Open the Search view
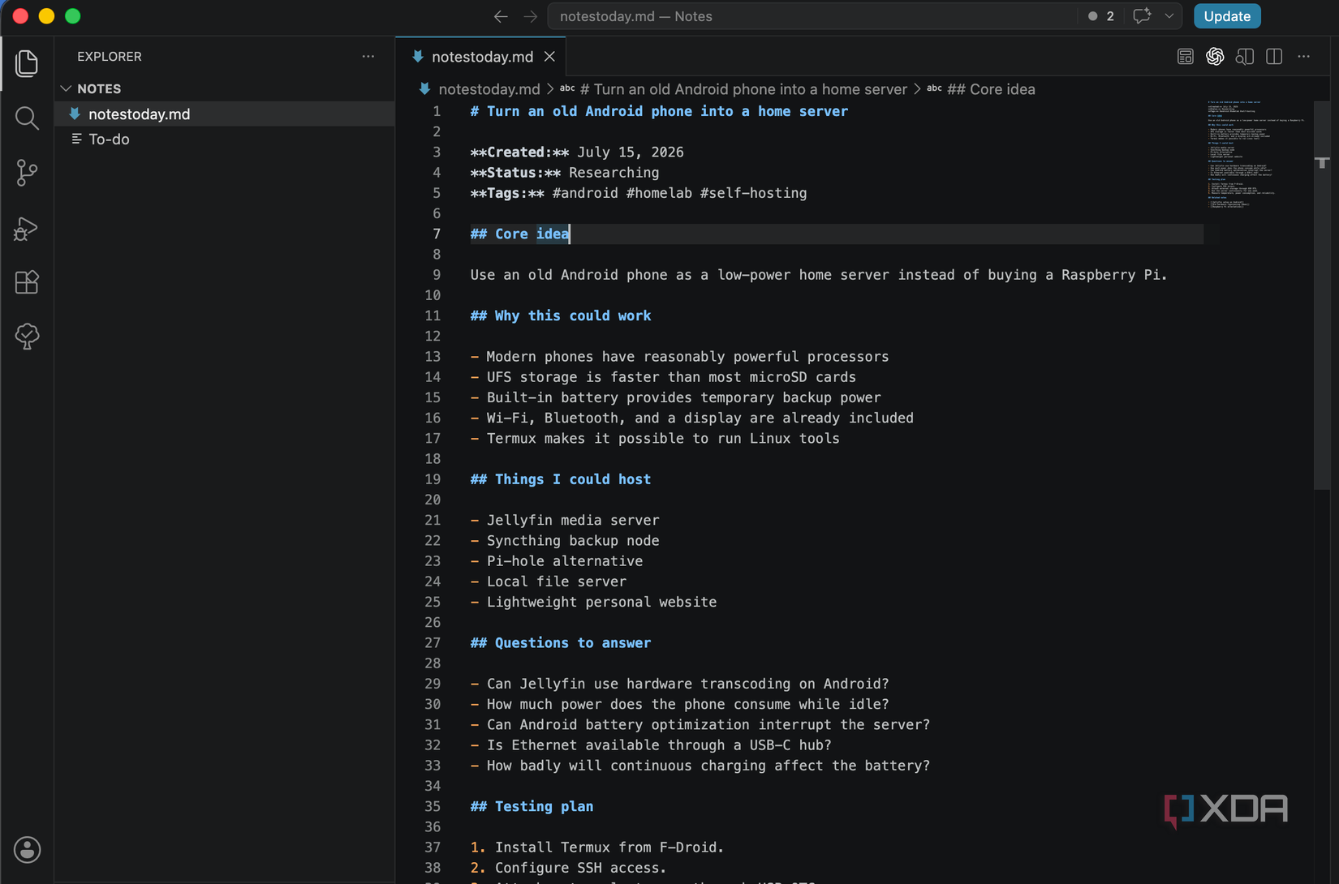 pyautogui.click(x=27, y=118)
